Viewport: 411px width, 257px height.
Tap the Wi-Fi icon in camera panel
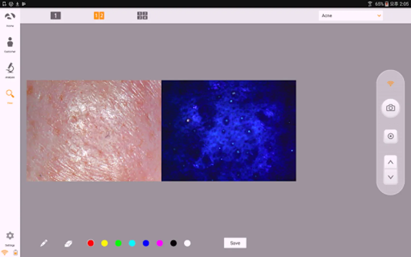pos(390,84)
